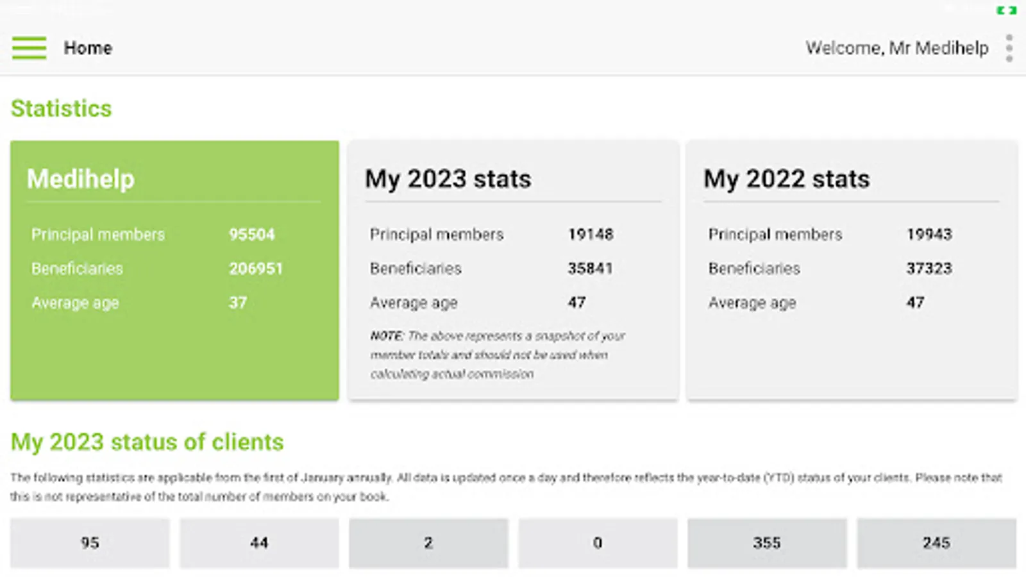The image size is (1026, 577).
Task: Click the green fullscreen brackets icon
Action: [1007, 10]
